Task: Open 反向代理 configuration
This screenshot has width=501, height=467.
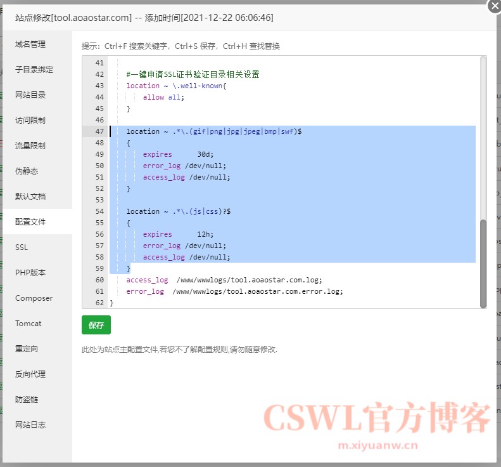Action: [x=30, y=374]
